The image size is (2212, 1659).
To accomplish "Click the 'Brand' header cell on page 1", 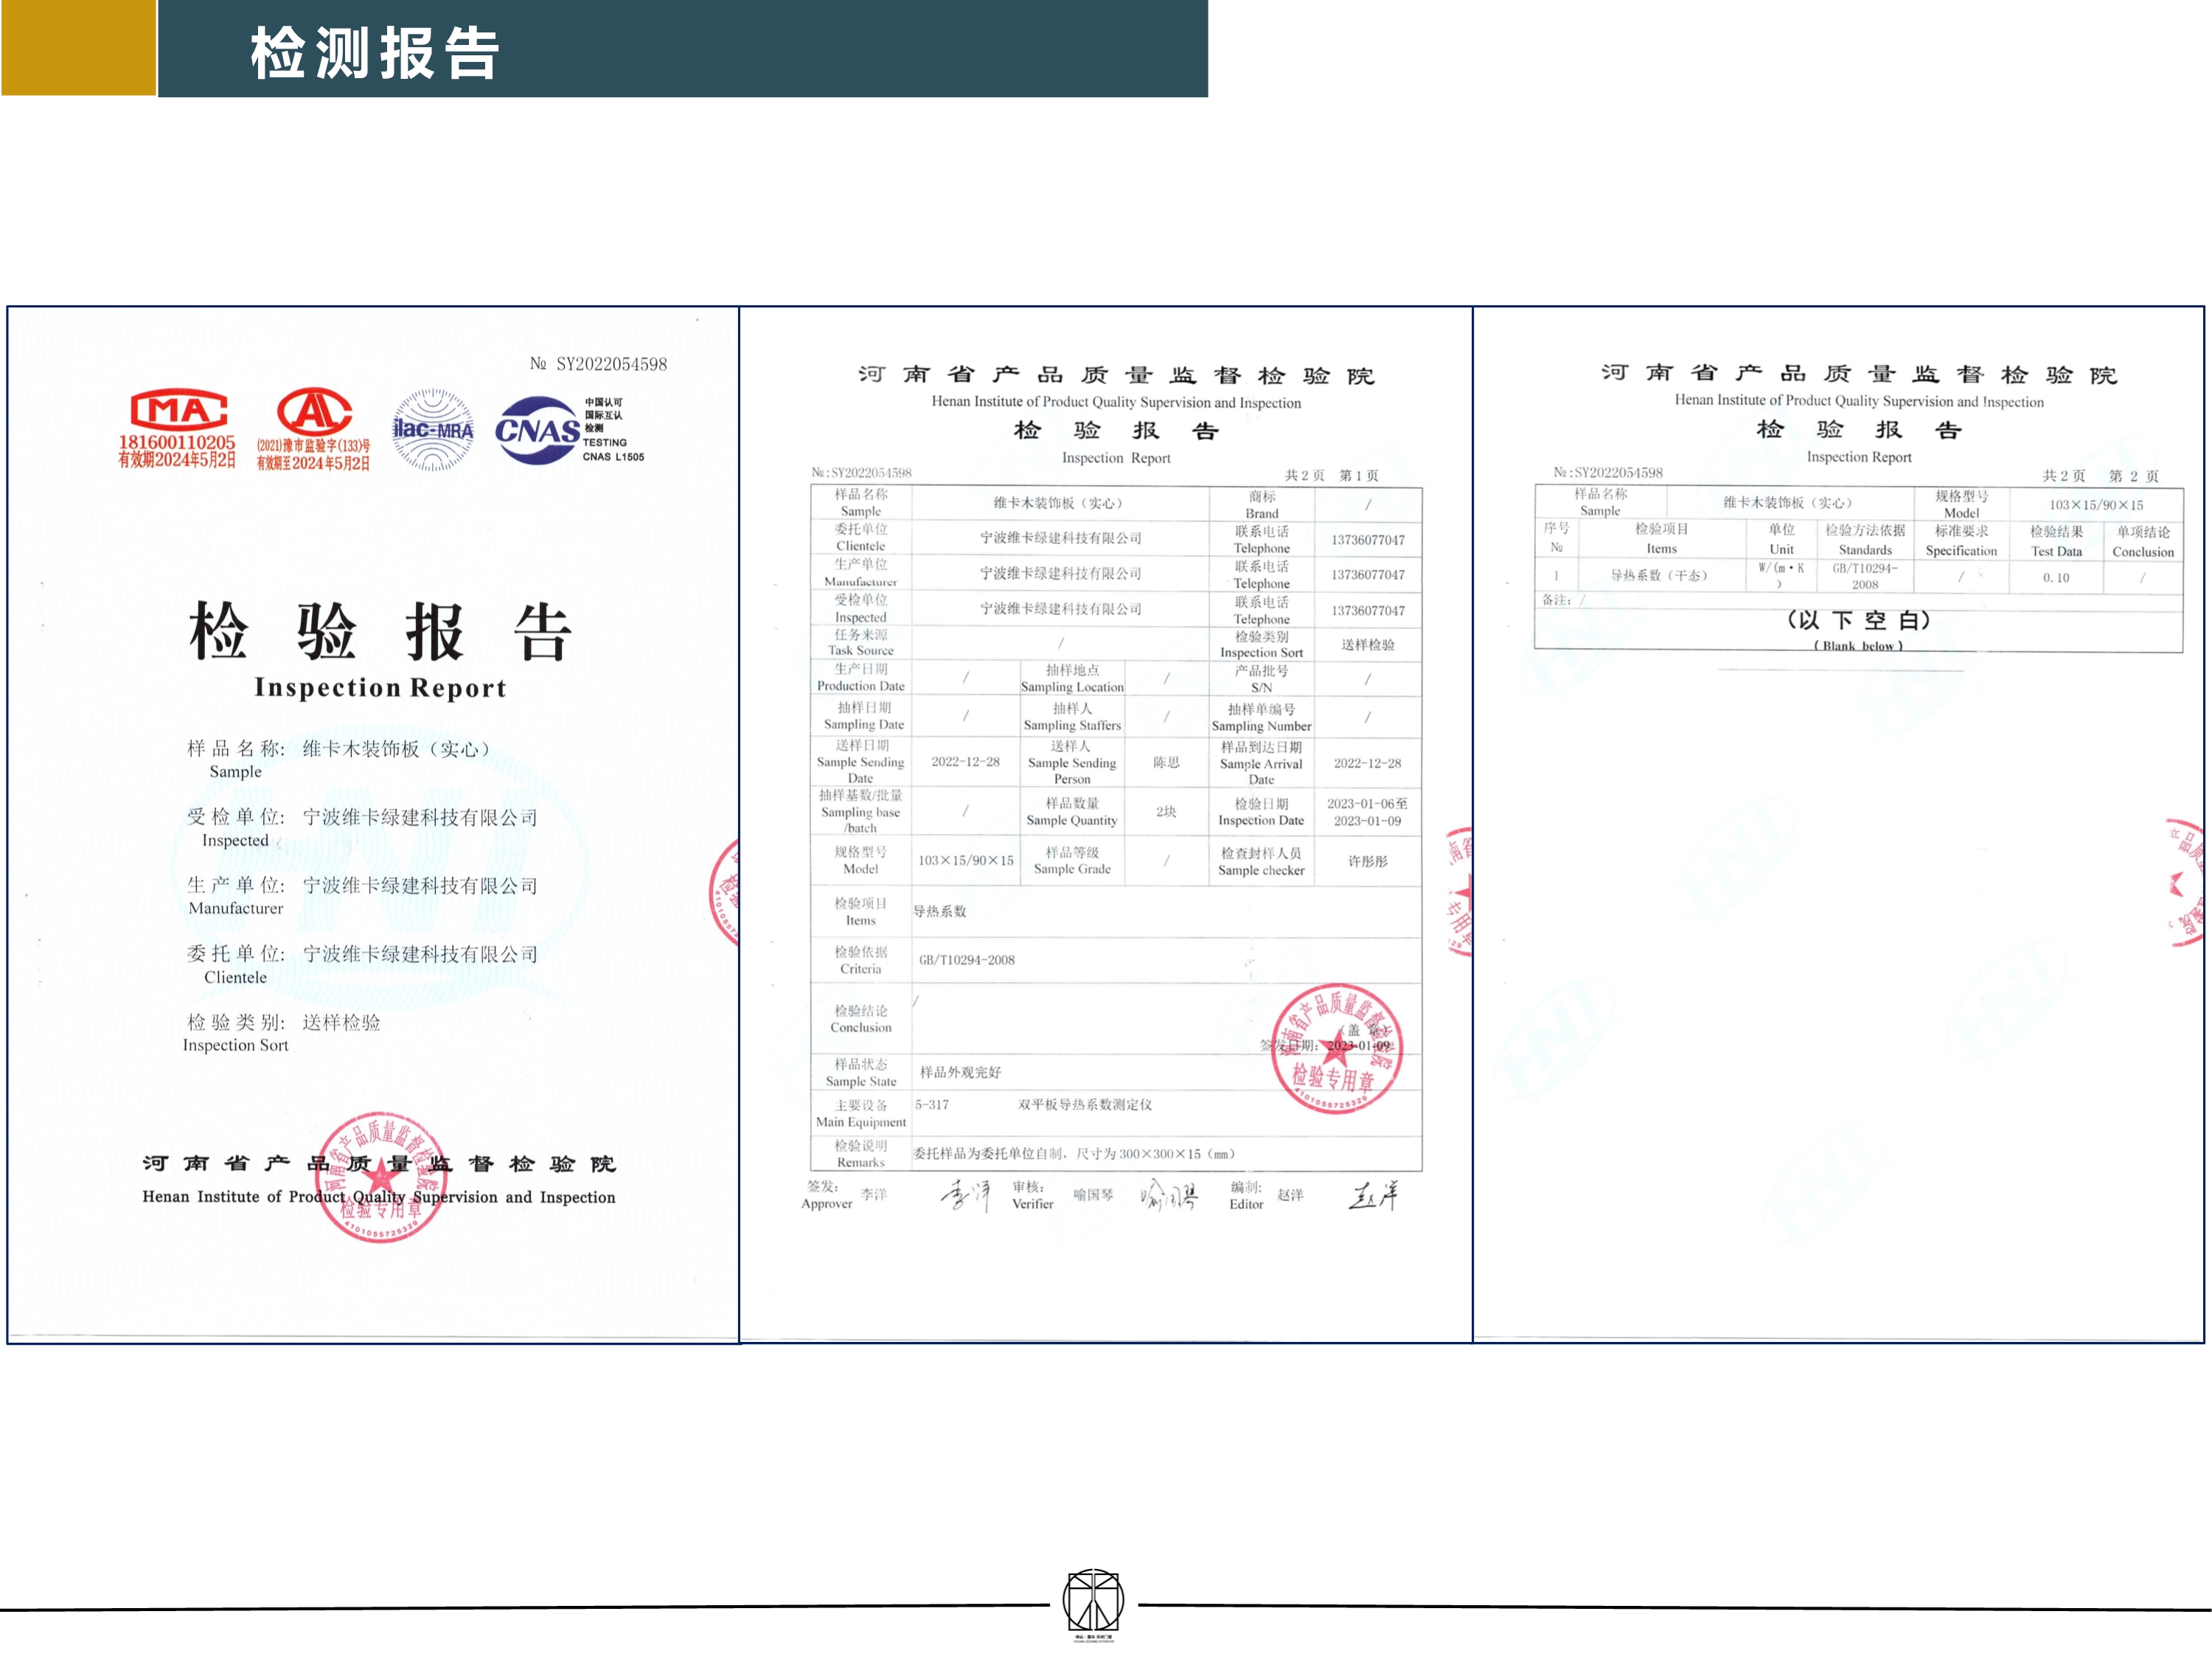I will [x=1261, y=504].
